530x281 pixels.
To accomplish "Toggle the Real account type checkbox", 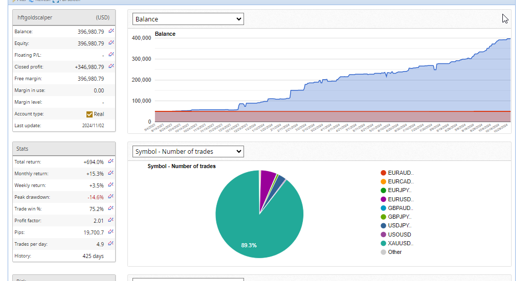I will [90, 114].
